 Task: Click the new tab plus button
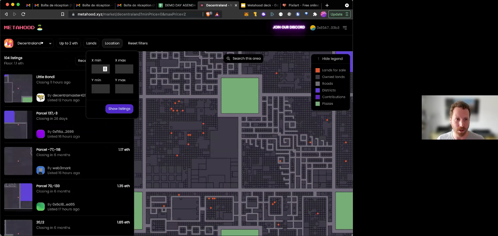(327, 5)
